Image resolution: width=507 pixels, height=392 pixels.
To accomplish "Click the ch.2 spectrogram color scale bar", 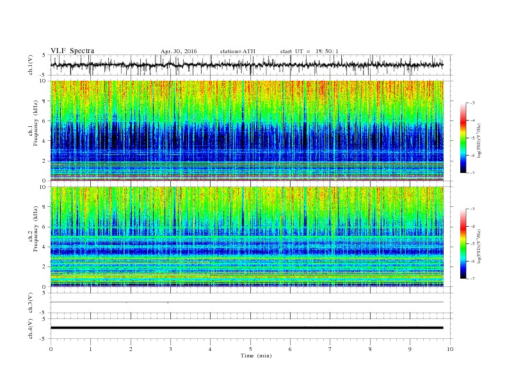I will (463, 243).
